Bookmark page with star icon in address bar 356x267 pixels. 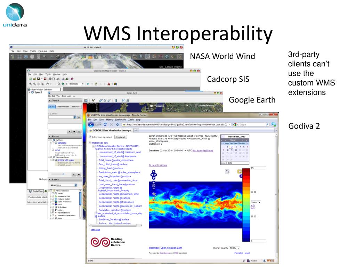[x=226, y=124]
